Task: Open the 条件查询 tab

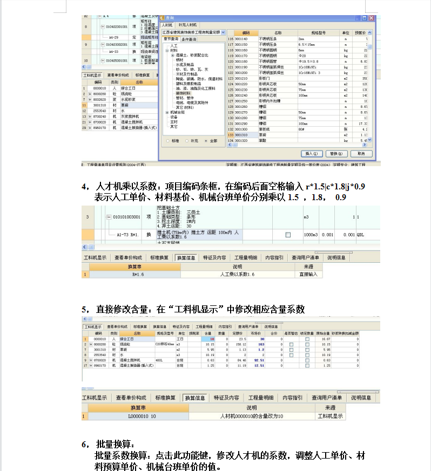Action: (x=189, y=39)
